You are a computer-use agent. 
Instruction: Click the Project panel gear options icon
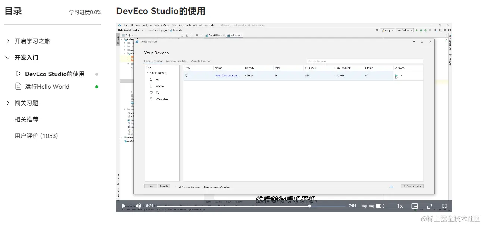[x=197, y=35]
